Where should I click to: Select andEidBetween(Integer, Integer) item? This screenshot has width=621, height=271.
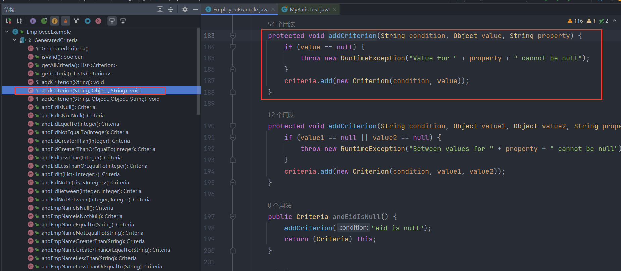coord(91,191)
